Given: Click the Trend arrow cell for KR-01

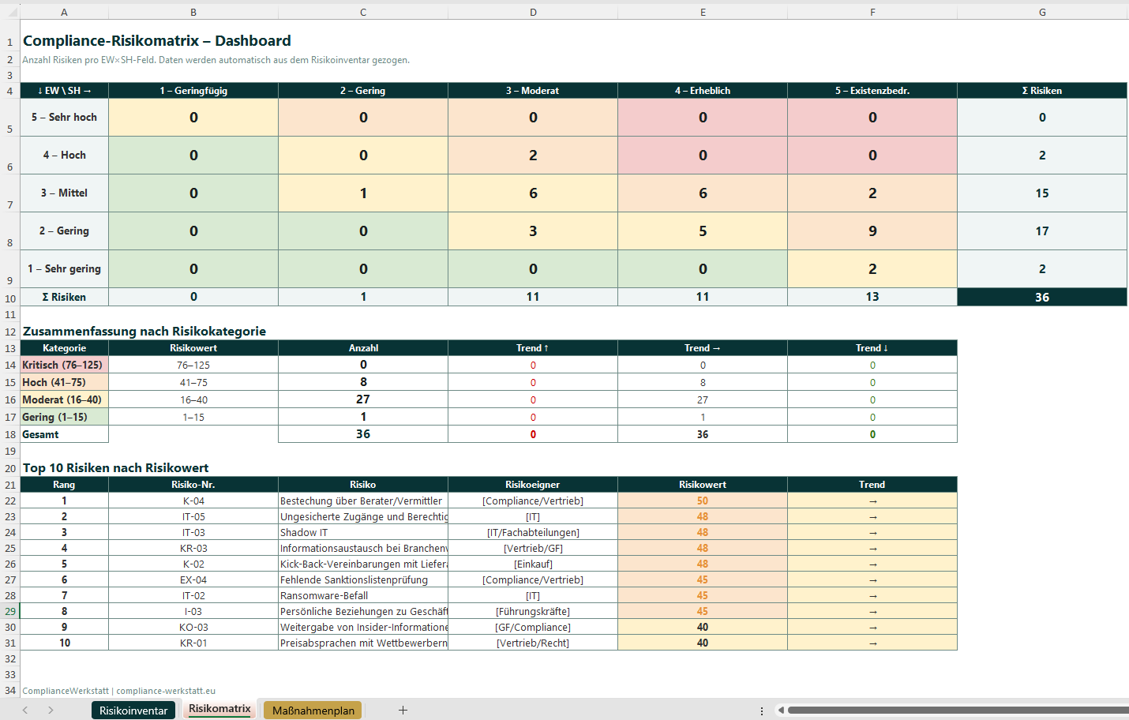Looking at the screenshot, I should 872,642.
